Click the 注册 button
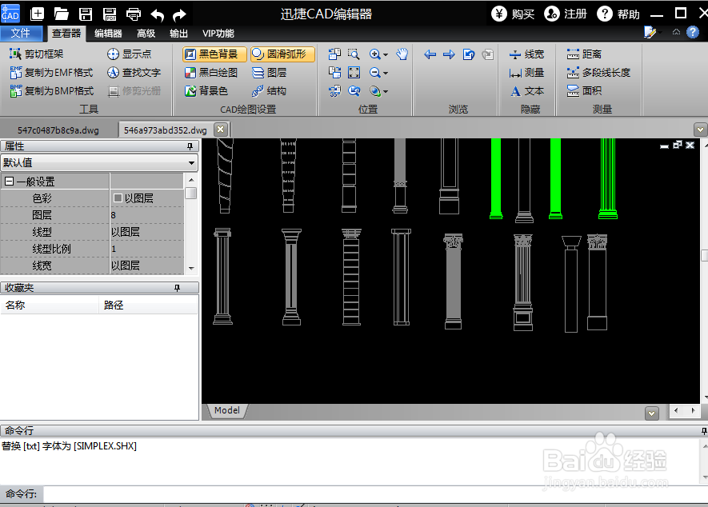Image resolution: width=708 pixels, height=507 pixels. pyautogui.click(x=566, y=14)
